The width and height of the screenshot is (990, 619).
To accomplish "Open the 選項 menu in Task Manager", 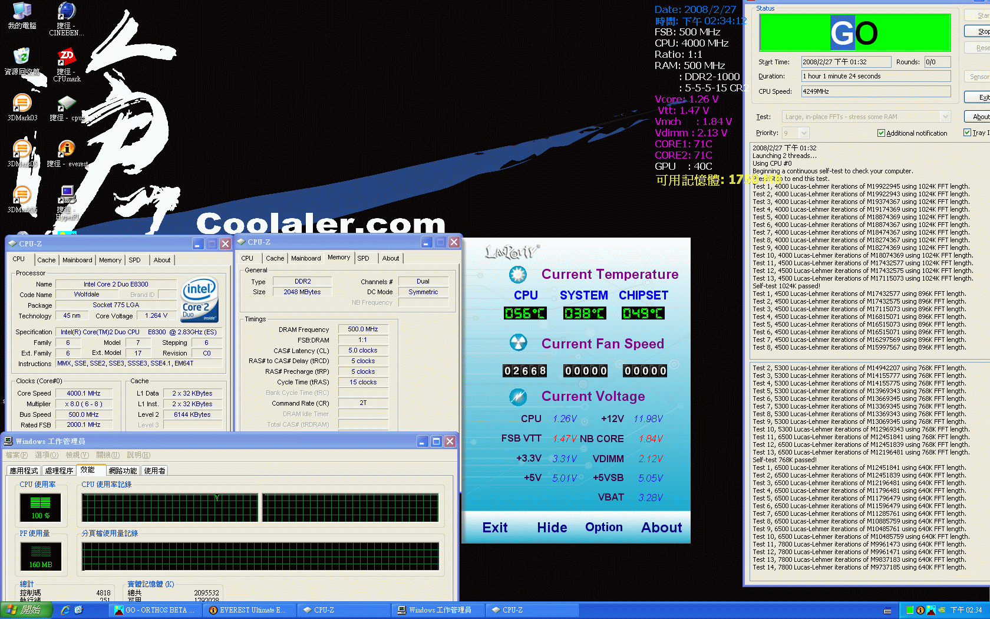I will coord(47,455).
